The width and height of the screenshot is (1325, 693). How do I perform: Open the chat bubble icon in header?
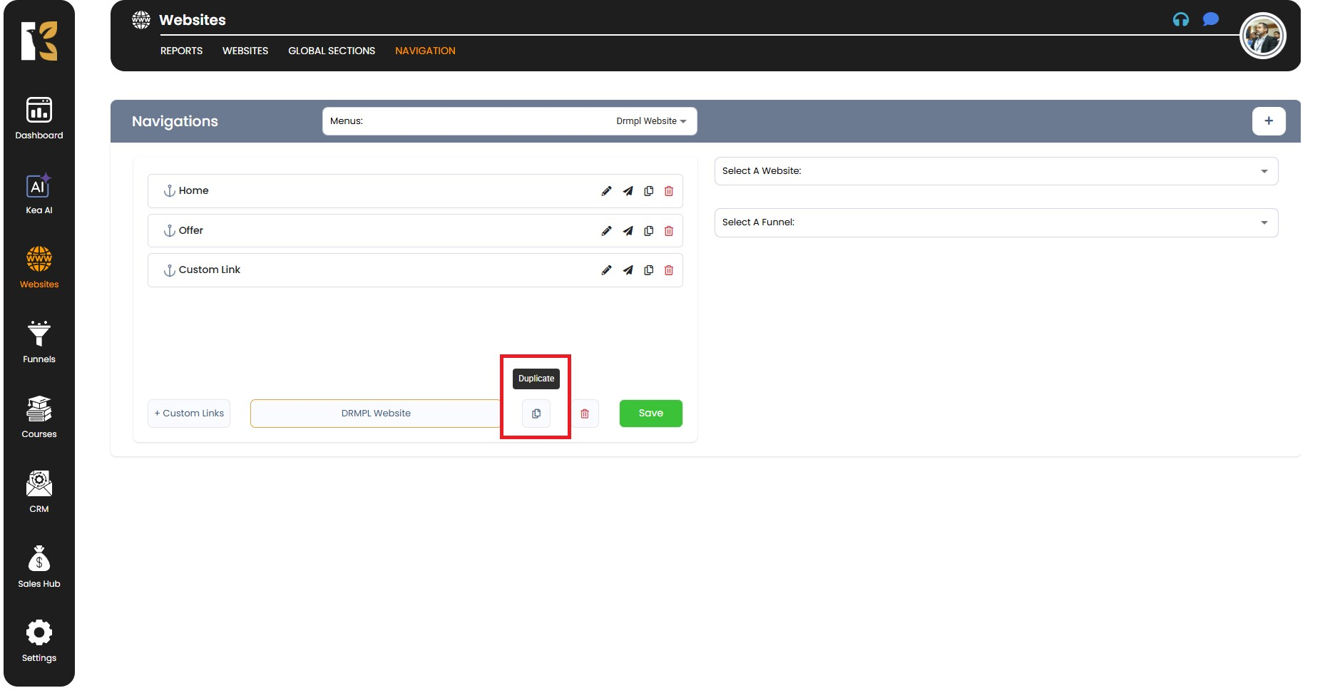point(1210,20)
